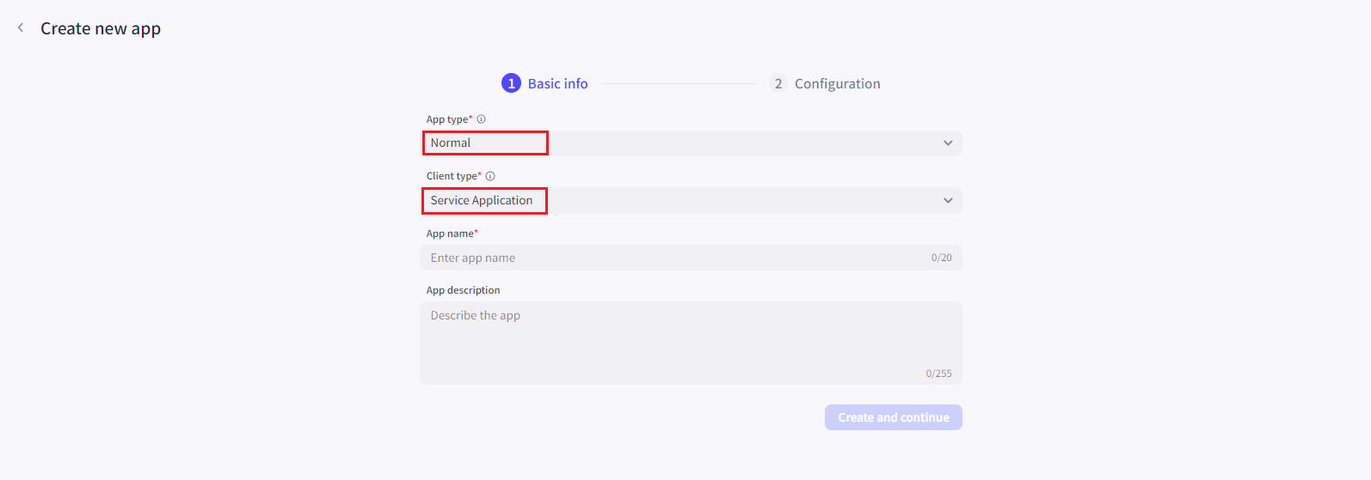Focus the Describe the app text area
1371x480 pixels.
691,343
